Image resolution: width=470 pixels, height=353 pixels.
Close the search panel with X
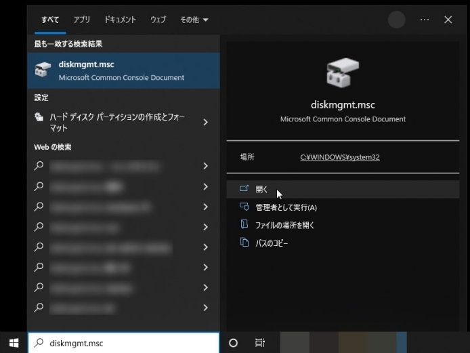(448, 20)
